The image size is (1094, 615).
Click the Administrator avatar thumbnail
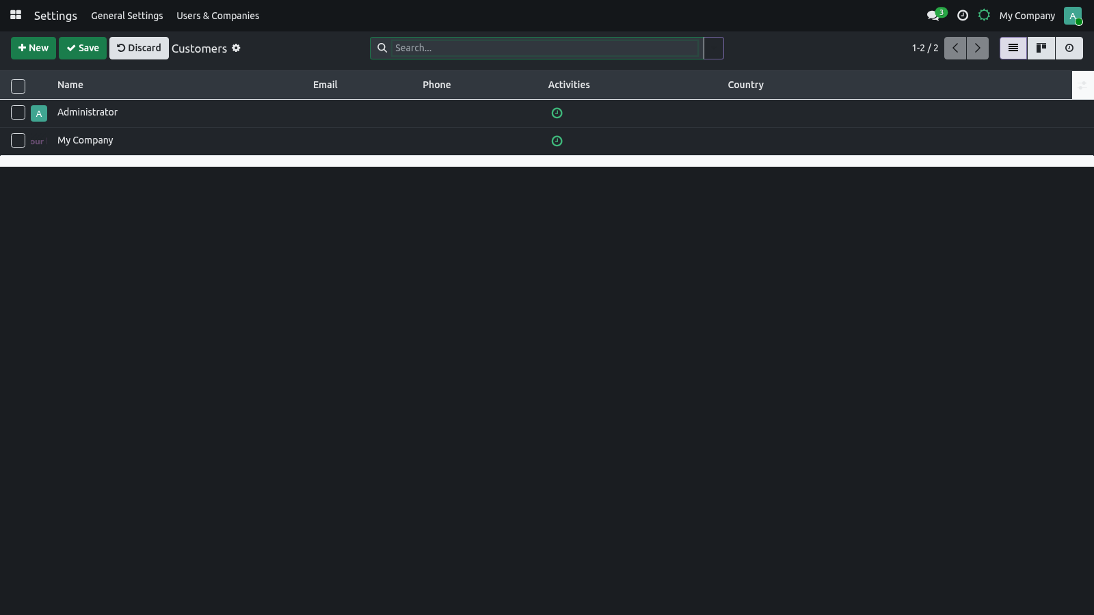point(39,113)
